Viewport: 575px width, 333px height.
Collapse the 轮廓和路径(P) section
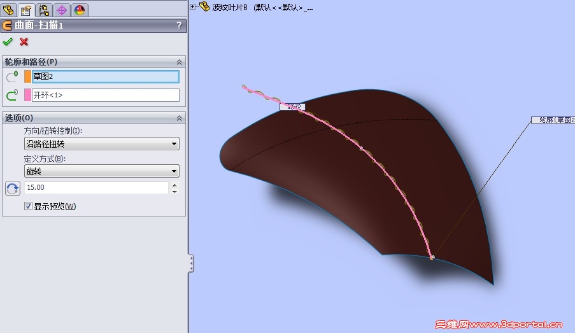tap(179, 62)
